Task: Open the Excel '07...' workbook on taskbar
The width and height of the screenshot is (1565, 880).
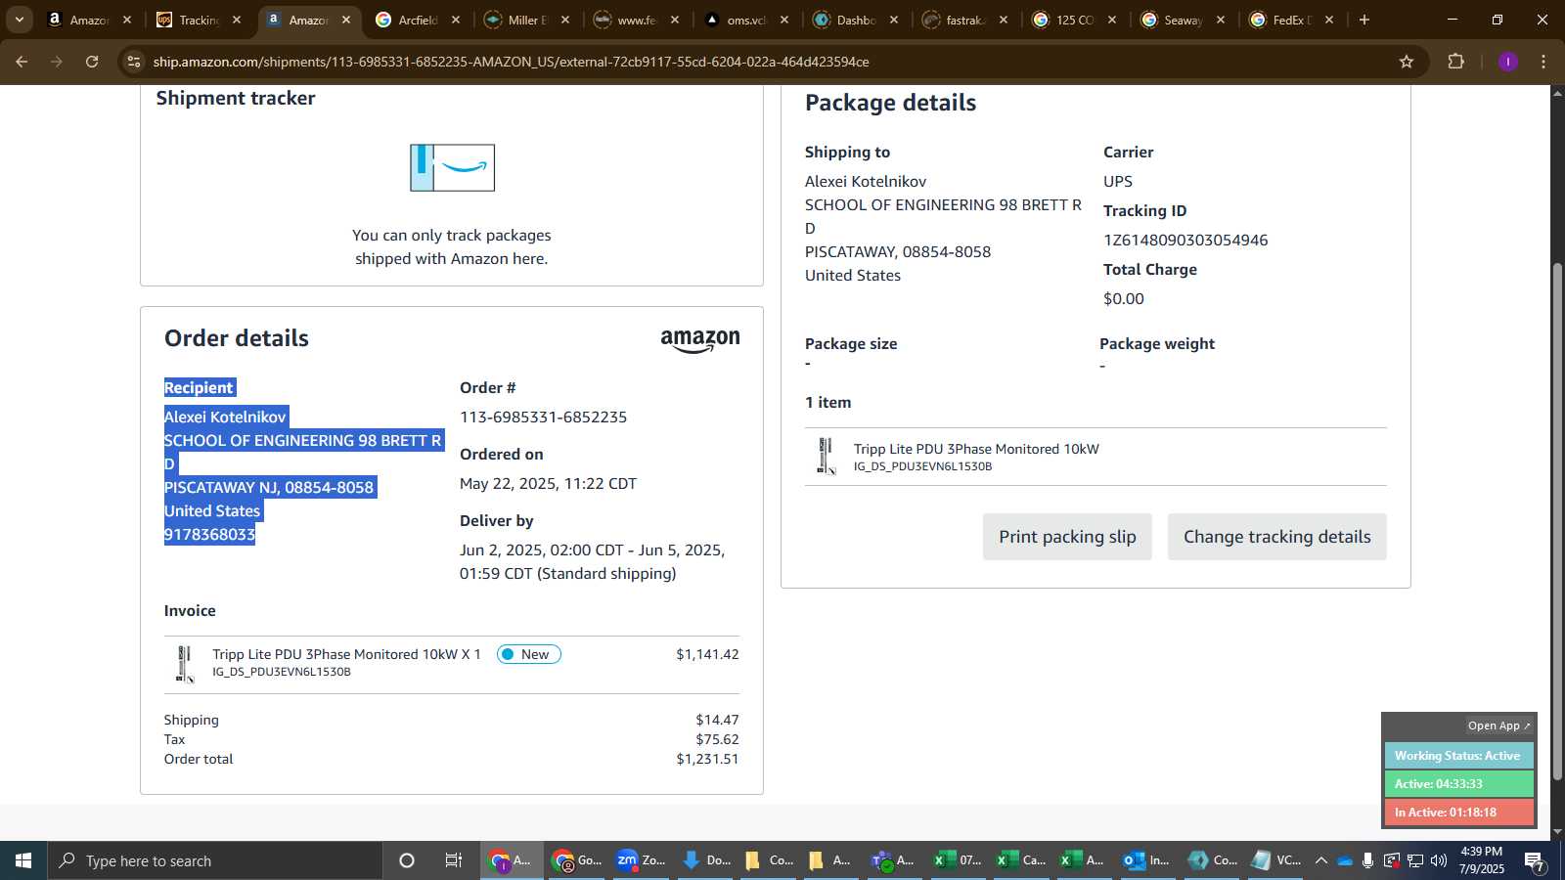Action: click(x=957, y=860)
